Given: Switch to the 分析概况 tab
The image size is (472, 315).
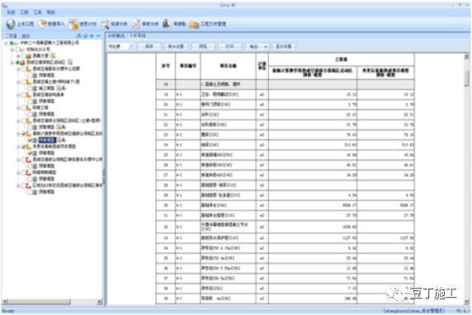Looking at the screenshot, I should [x=116, y=35].
